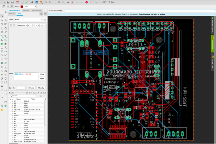216x144 pixels.
Task: Click the zoom in magnifier icon
Action: click(50, 2)
